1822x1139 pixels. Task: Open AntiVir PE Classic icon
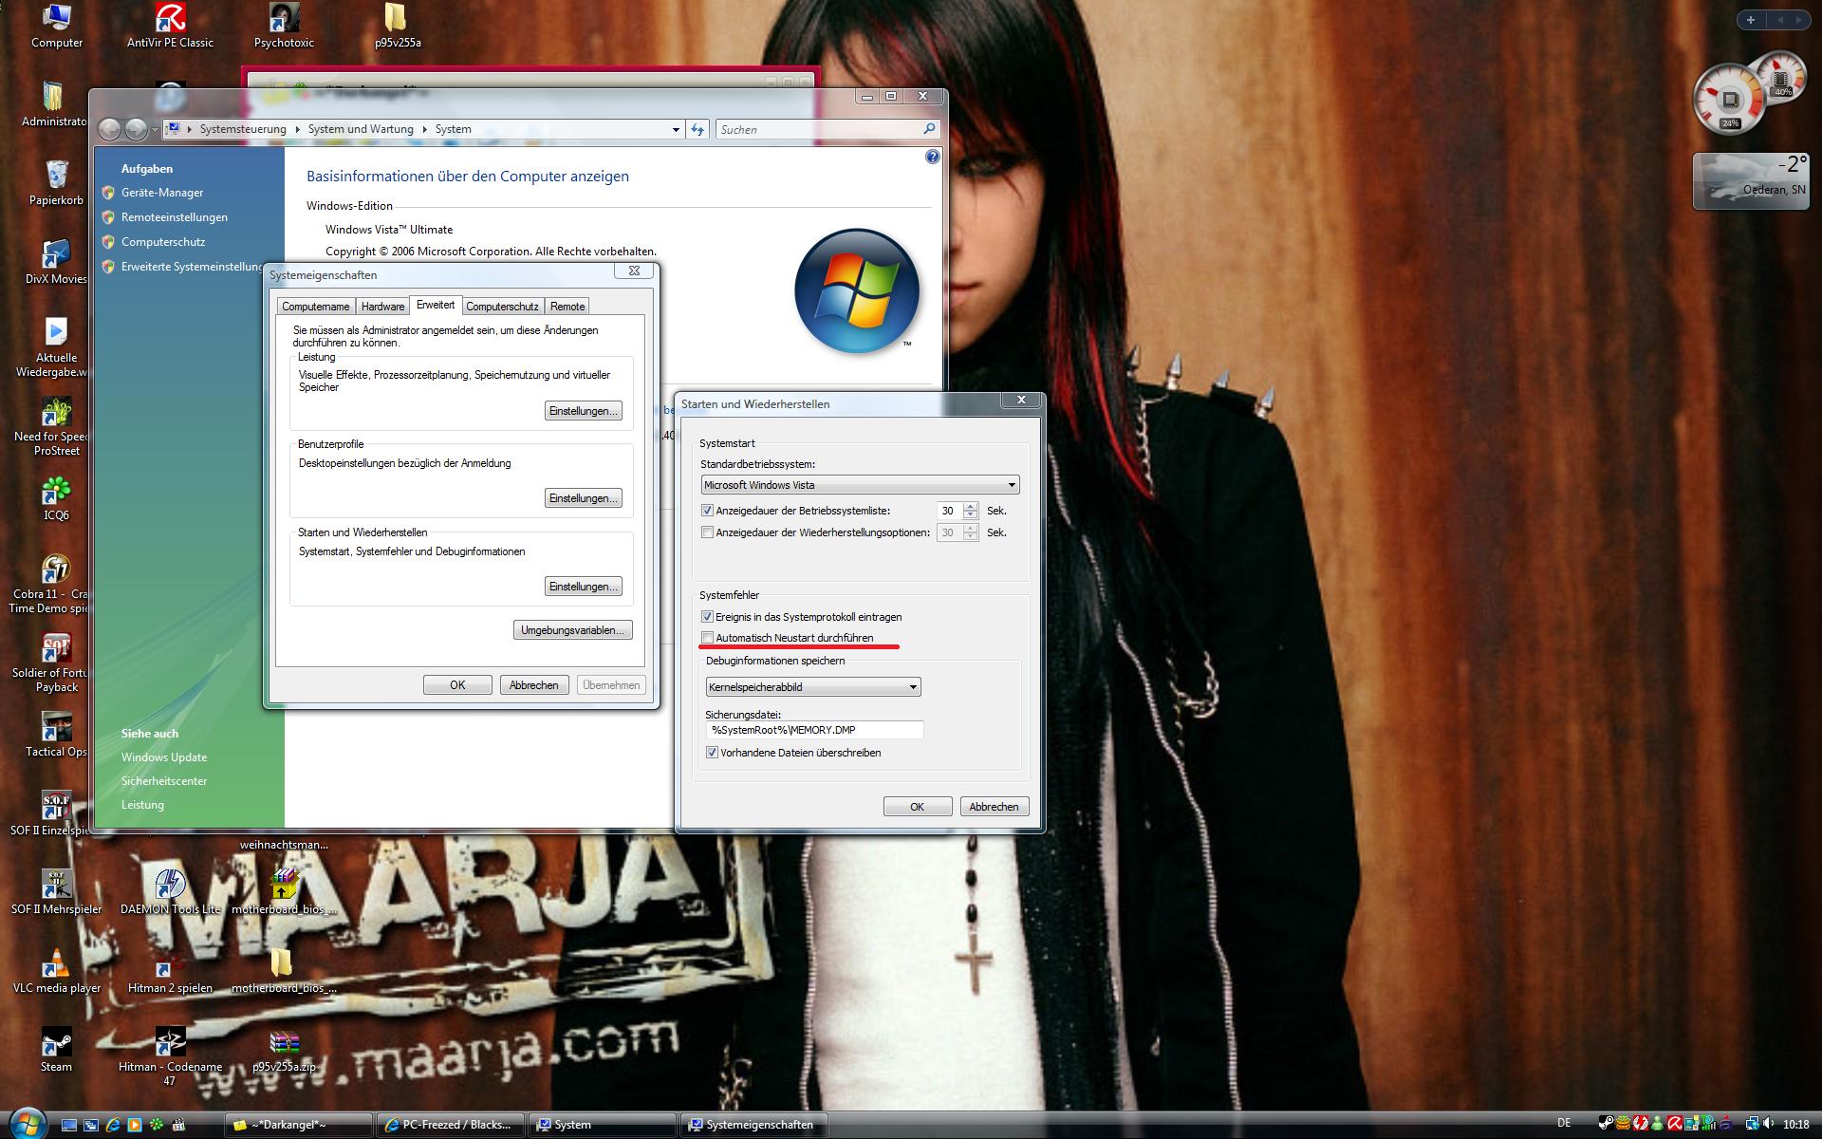click(x=170, y=19)
